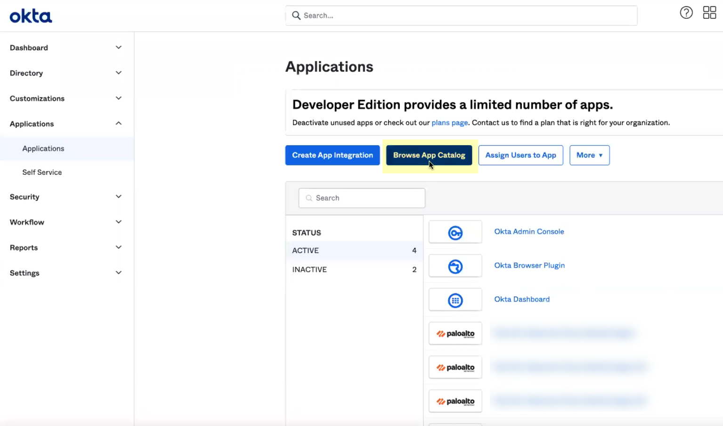Click Create App Integration button

pyautogui.click(x=332, y=155)
